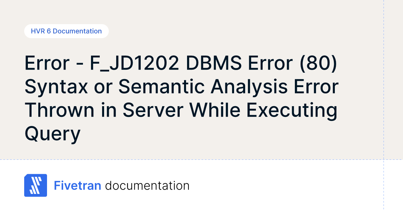Click the blue Fivetran logo icon

point(35,185)
